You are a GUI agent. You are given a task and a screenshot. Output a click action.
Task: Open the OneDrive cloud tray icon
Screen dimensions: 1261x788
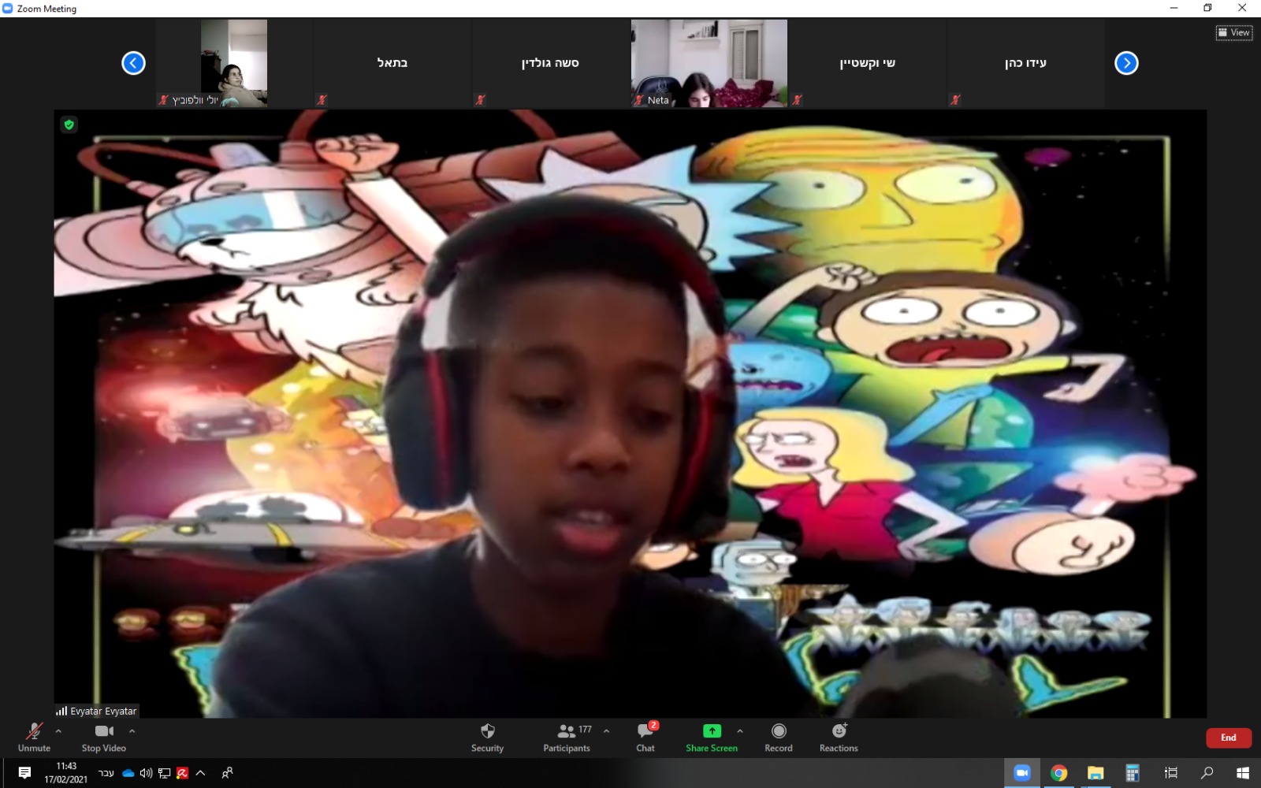pos(128,773)
